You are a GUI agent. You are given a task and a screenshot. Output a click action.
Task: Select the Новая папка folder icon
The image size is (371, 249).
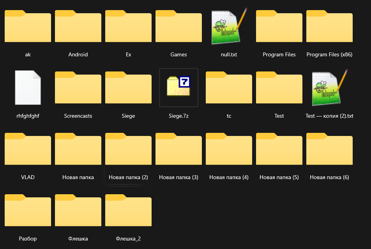pos(78,149)
